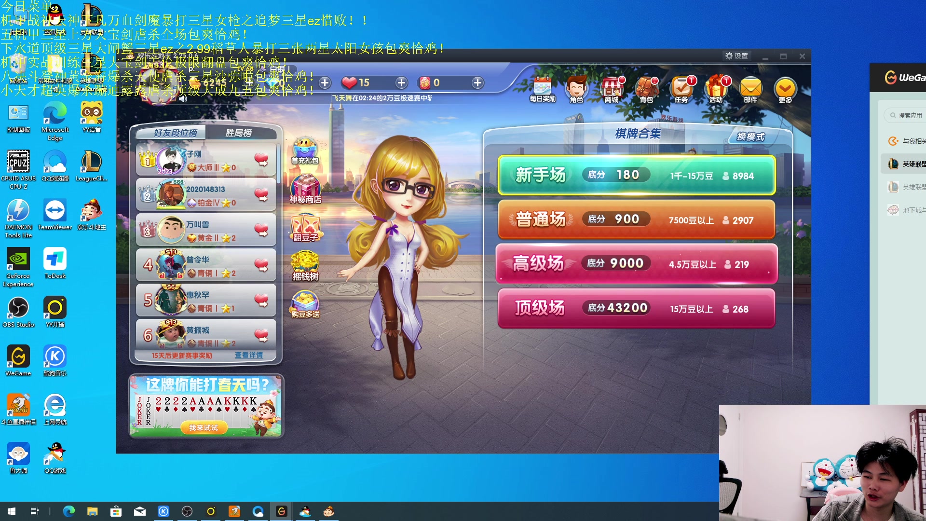Open WeGame from the taskbar
Viewport: 926px width, 521px height.
[x=282, y=511]
